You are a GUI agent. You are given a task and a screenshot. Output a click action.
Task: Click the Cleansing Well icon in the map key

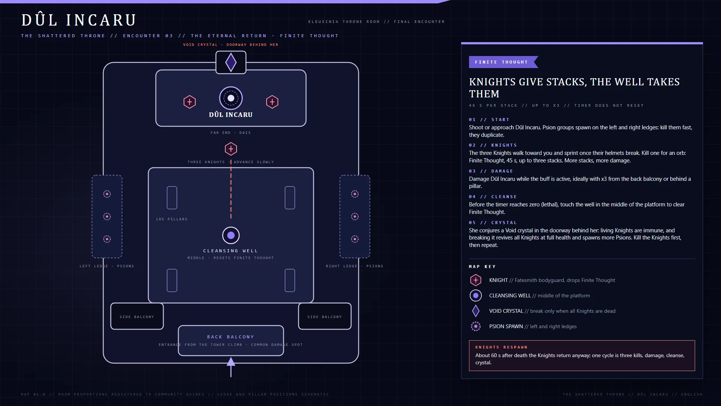point(476,295)
